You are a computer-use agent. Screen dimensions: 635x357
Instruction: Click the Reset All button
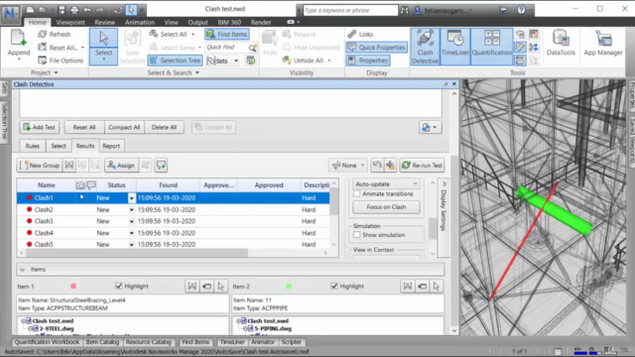[84, 127]
